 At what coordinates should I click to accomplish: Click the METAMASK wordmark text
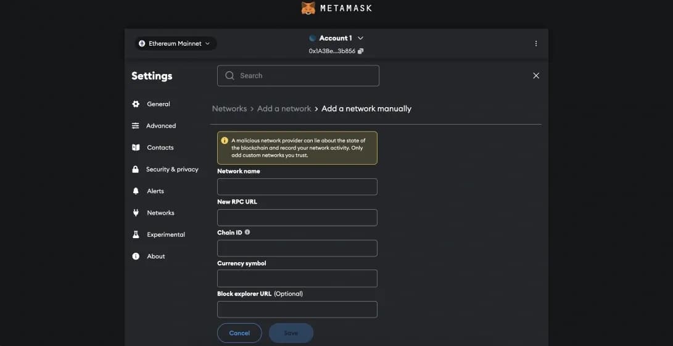(x=346, y=8)
